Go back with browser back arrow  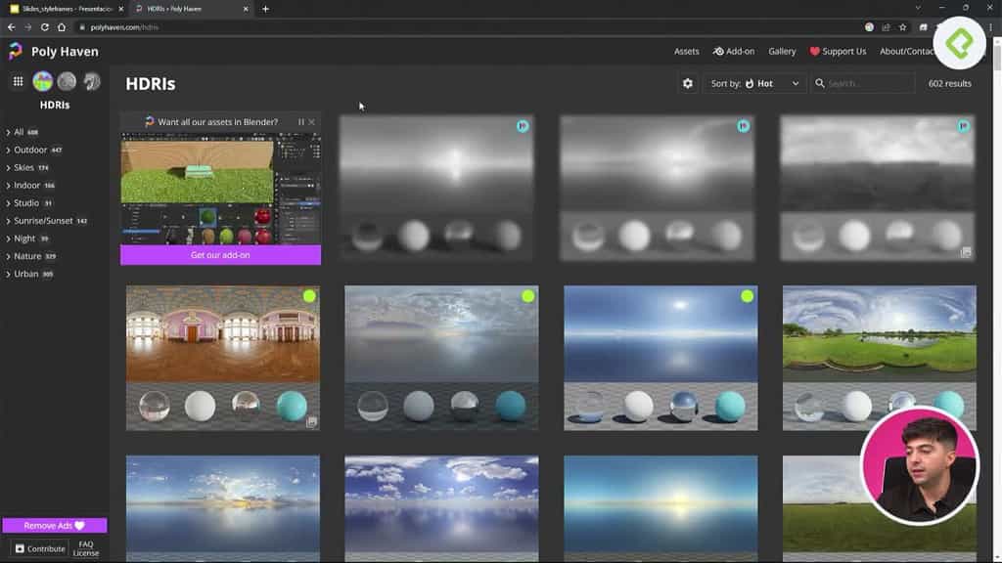(x=11, y=27)
